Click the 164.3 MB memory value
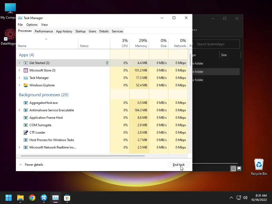The height and width of the screenshot is (204, 272). (141, 110)
